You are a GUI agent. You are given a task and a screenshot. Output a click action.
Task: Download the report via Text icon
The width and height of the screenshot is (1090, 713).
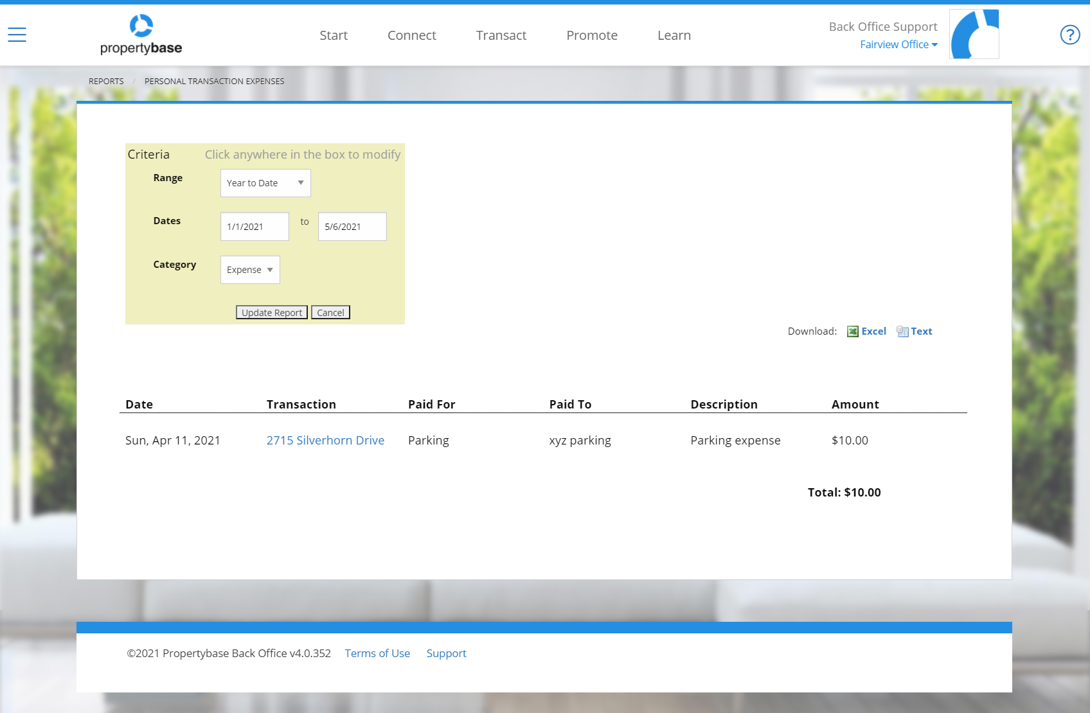[x=902, y=331]
